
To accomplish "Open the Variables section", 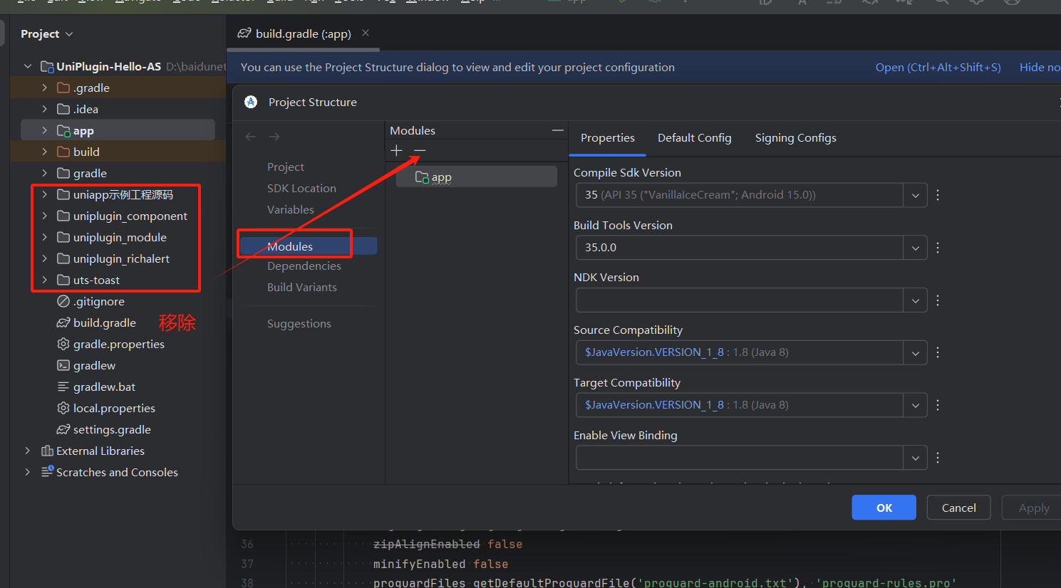I will (290, 209).
